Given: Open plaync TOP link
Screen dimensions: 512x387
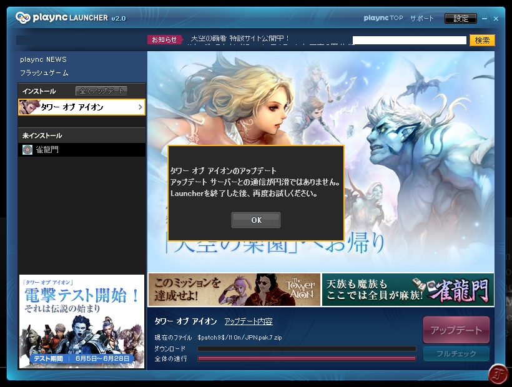Looking at the screenshot, I should pyautogui.click(x=383, y=18).
